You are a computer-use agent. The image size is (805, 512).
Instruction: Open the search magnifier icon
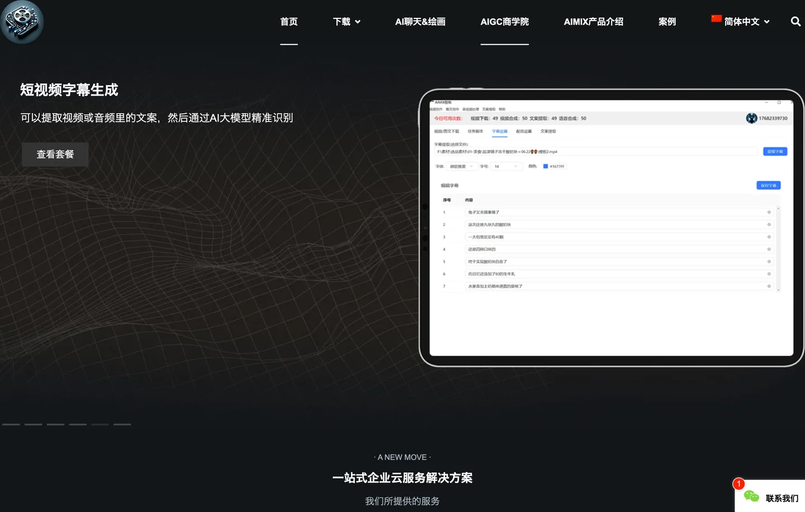point(795,22)
